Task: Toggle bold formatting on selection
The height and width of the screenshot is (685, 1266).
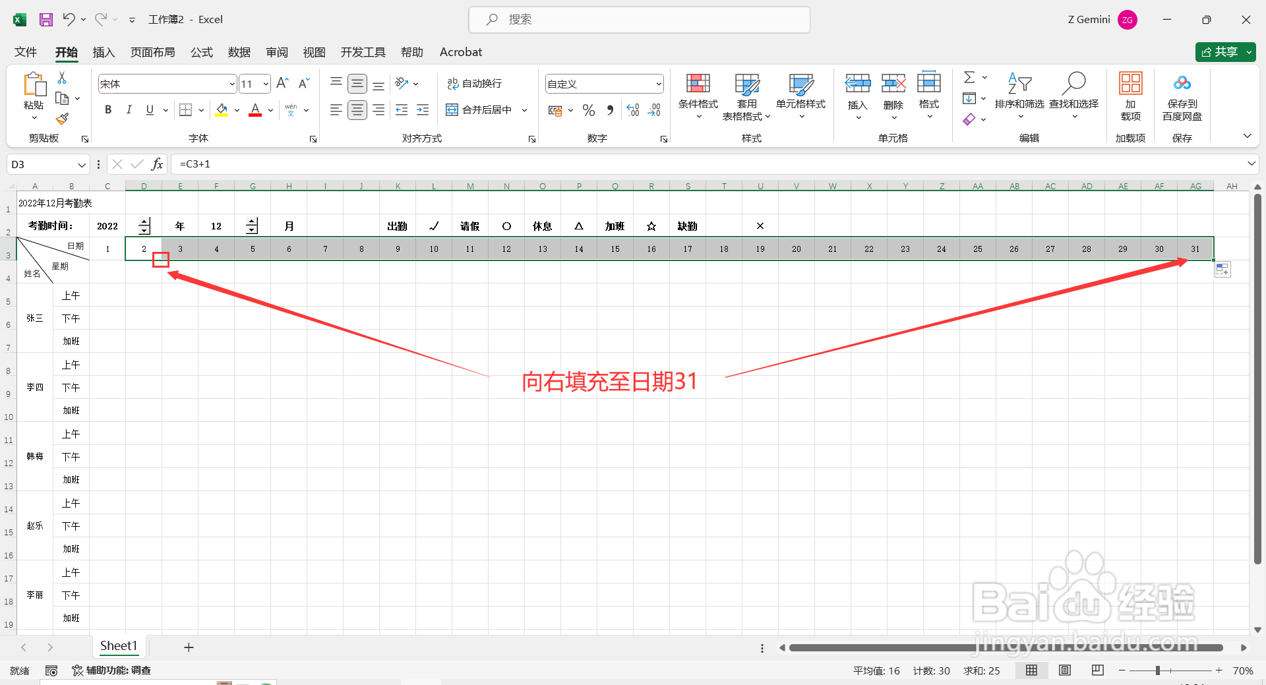Action: pyautogui.click(x=108, y=110)
